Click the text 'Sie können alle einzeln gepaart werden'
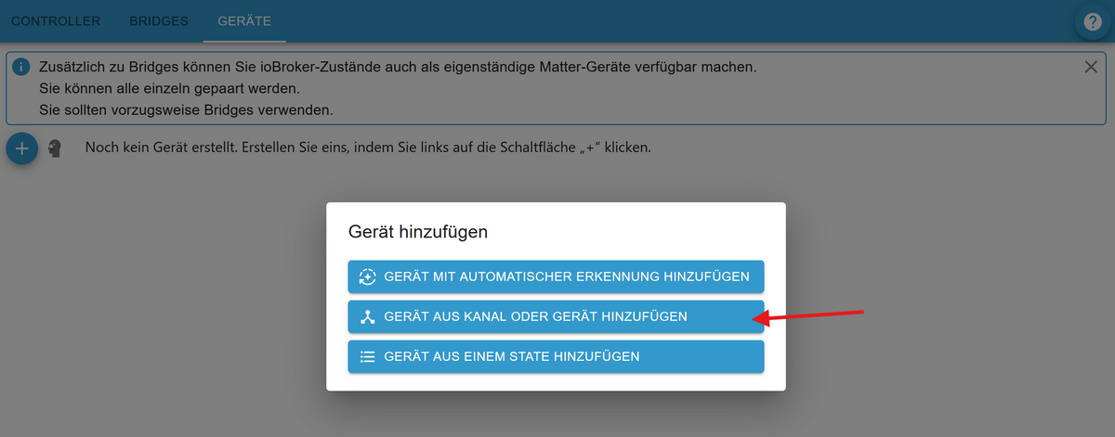The width and height of the screenshot is (1115, 437). (169, 89)
